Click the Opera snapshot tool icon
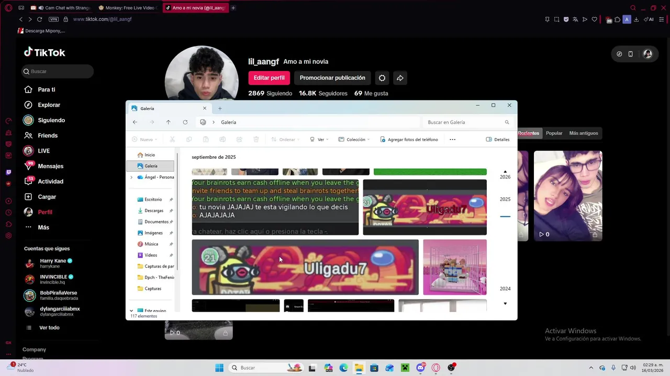The width and height of the screenshot is (670, 376). click(556, 19)
